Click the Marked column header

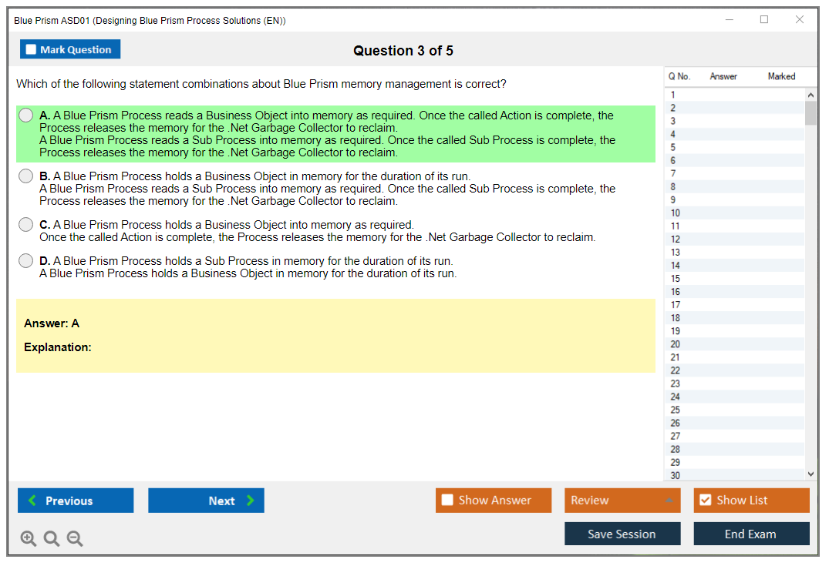[781, 76]
